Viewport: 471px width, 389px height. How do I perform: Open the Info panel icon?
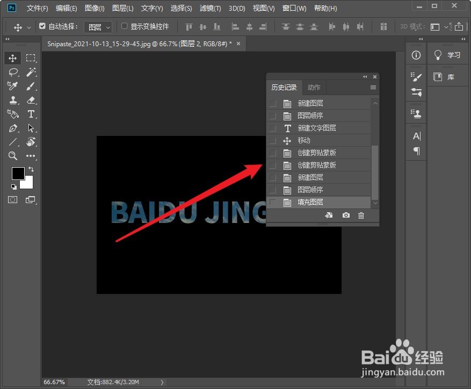416,55
